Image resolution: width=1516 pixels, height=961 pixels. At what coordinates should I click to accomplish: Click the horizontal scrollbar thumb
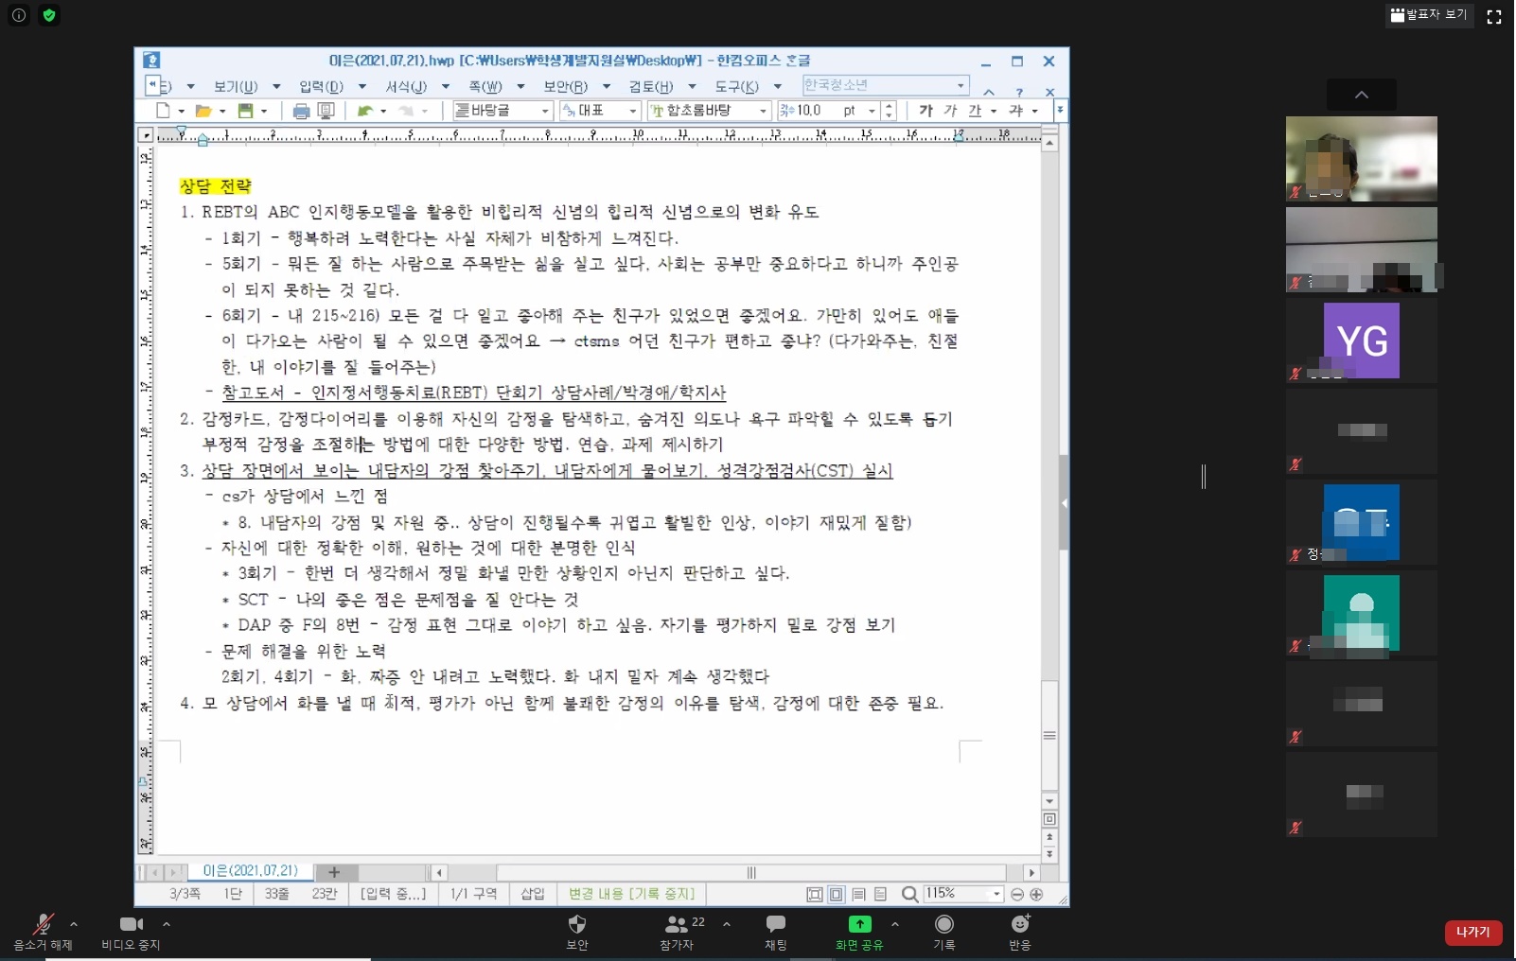point(751,872)
